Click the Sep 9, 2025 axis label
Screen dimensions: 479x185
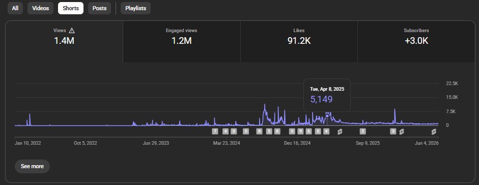(368, 143)
